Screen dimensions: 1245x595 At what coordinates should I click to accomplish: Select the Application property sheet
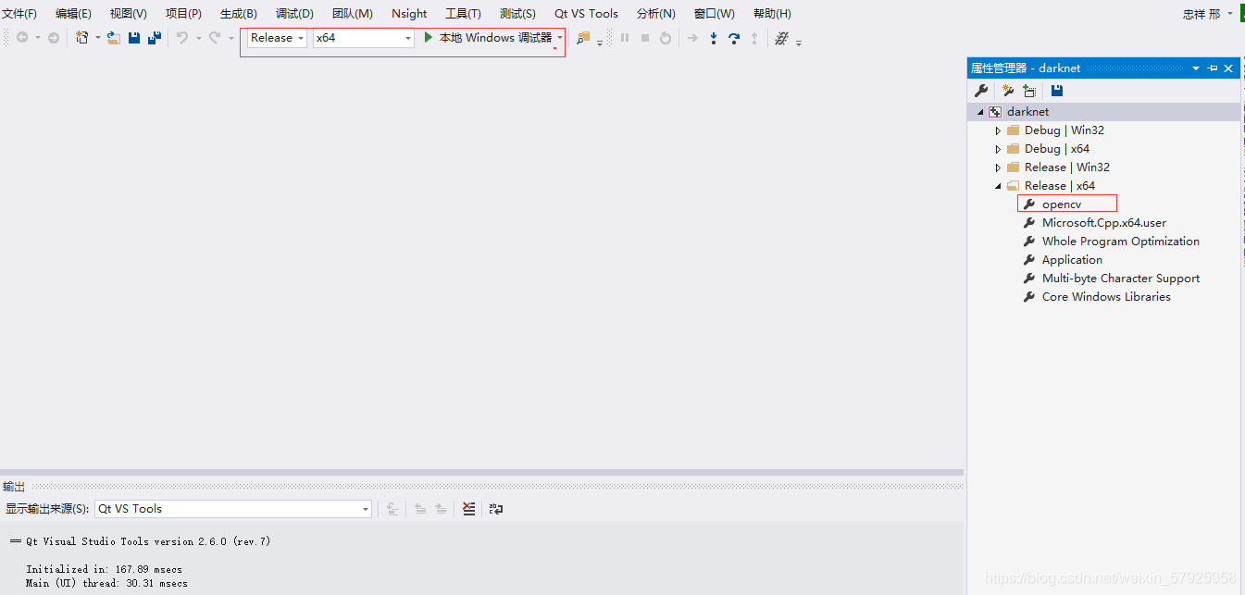click(1072, 260)
